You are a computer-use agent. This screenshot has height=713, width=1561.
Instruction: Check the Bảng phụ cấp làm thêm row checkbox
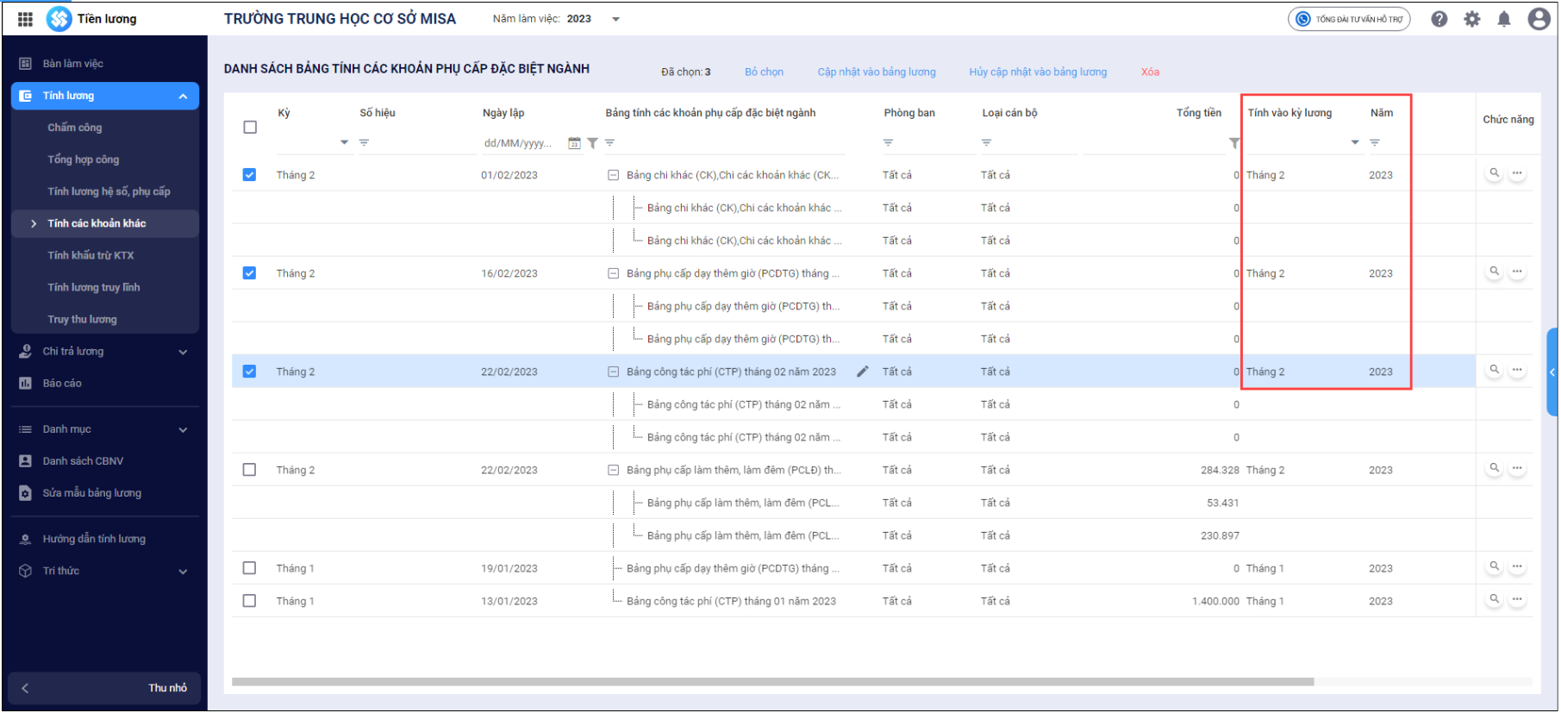(x=250, y=470)
